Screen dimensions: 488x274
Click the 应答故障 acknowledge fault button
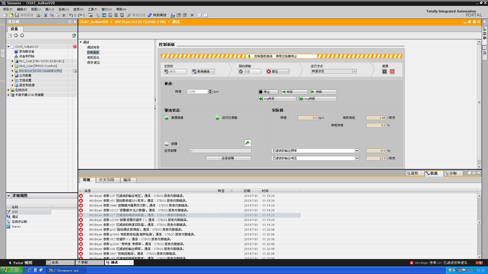click(228, 158)
